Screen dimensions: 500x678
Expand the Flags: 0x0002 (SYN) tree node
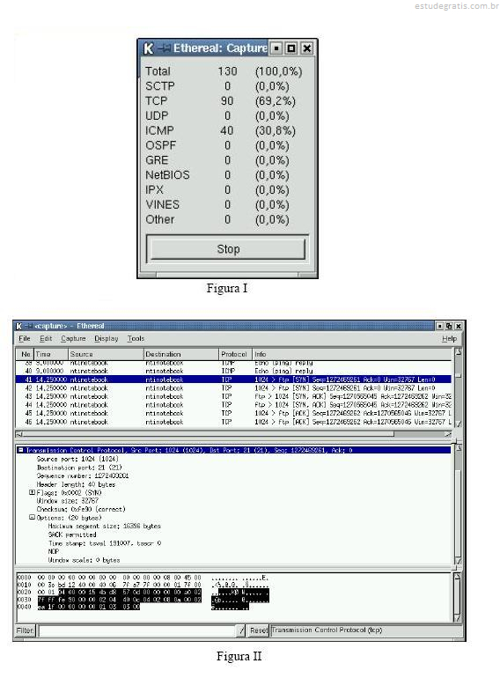point(32,492)
